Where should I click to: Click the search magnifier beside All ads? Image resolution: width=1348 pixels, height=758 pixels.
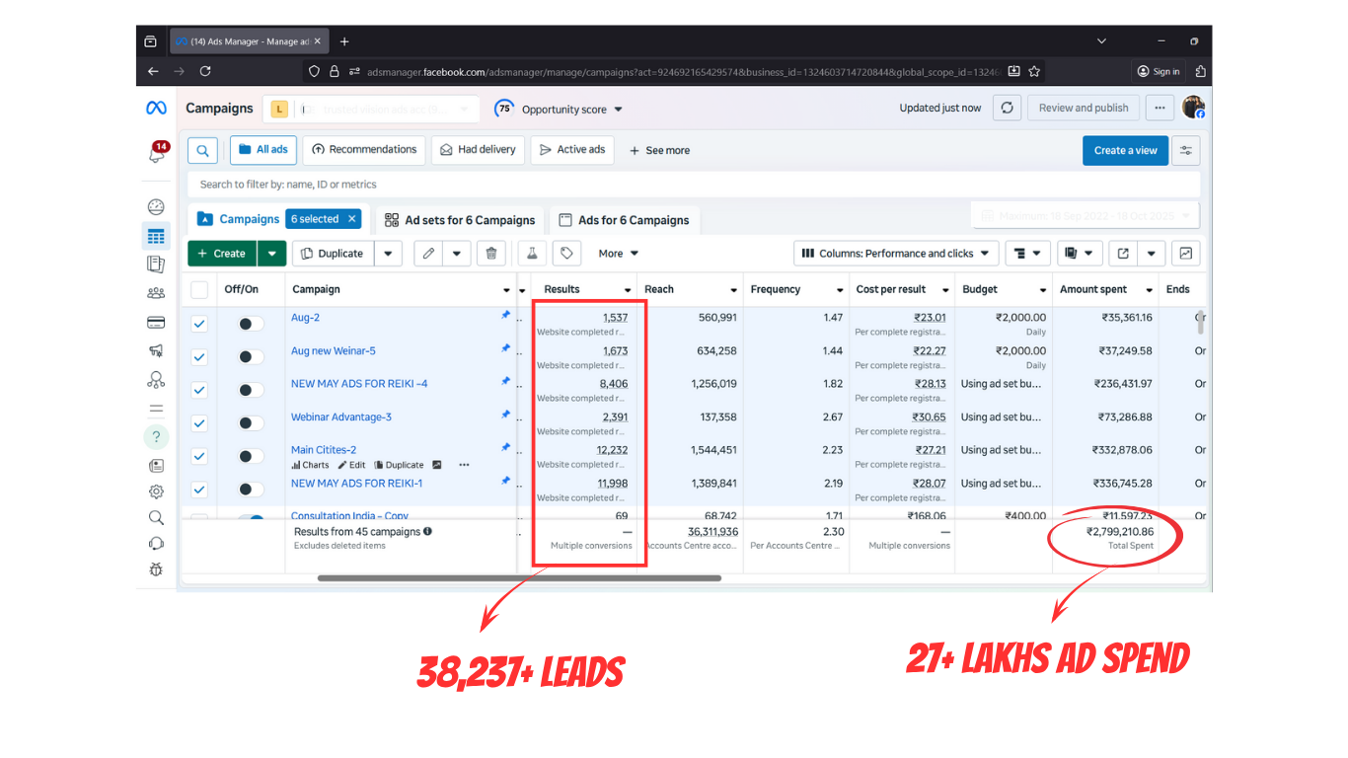click(202, 150)
